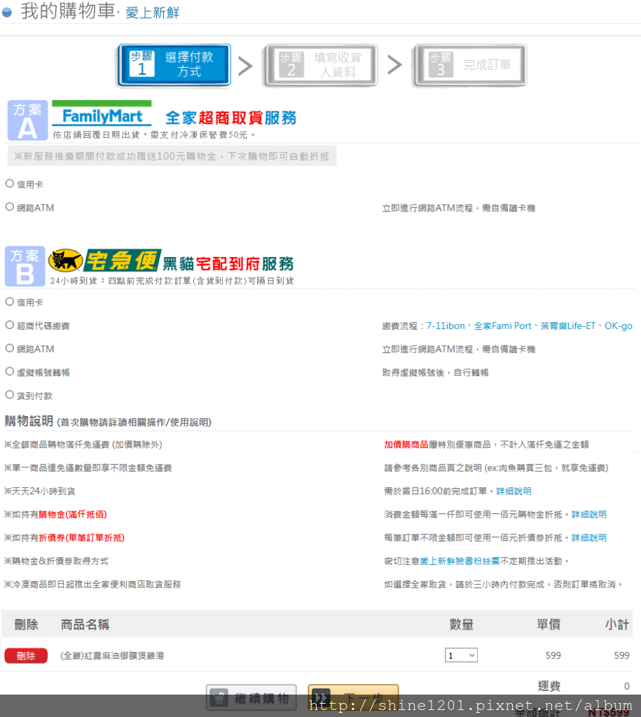Click the 選擇付款方式 step tab
This screenshot has width=641, height=717.
pyautogui.click(x=174, y=66)
